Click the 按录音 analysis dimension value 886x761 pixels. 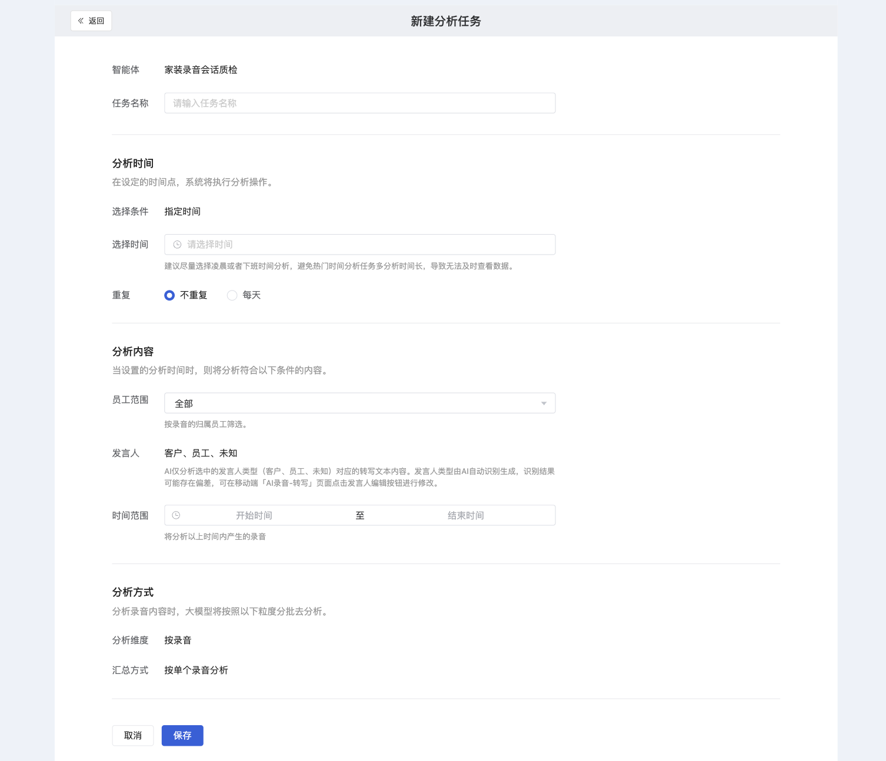(178, 640)
